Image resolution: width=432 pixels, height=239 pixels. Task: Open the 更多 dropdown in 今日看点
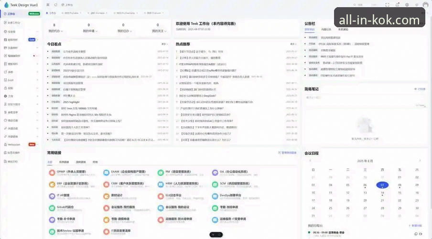[x=164, y=44]
